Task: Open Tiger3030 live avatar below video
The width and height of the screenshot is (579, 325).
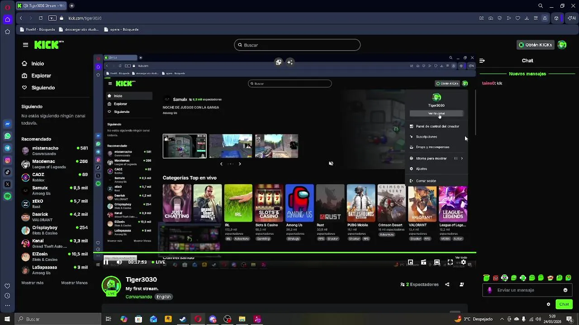Action: tap(111, 286)
